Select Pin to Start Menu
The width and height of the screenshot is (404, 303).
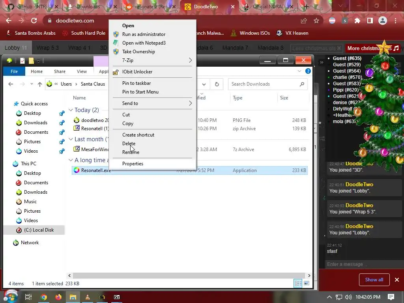click(140, 92)
